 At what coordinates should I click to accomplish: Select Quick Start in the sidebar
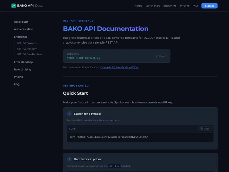(21, 22)
